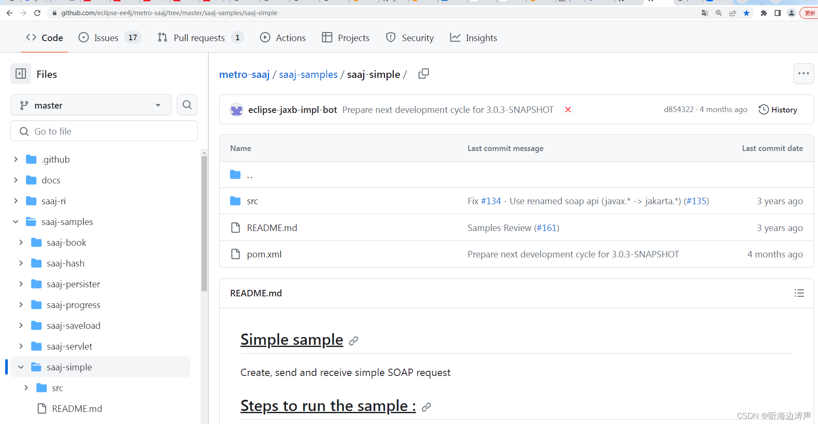Select saaj-saveload in the file tree
Viewport: 818px width, 424px height.
73,326
